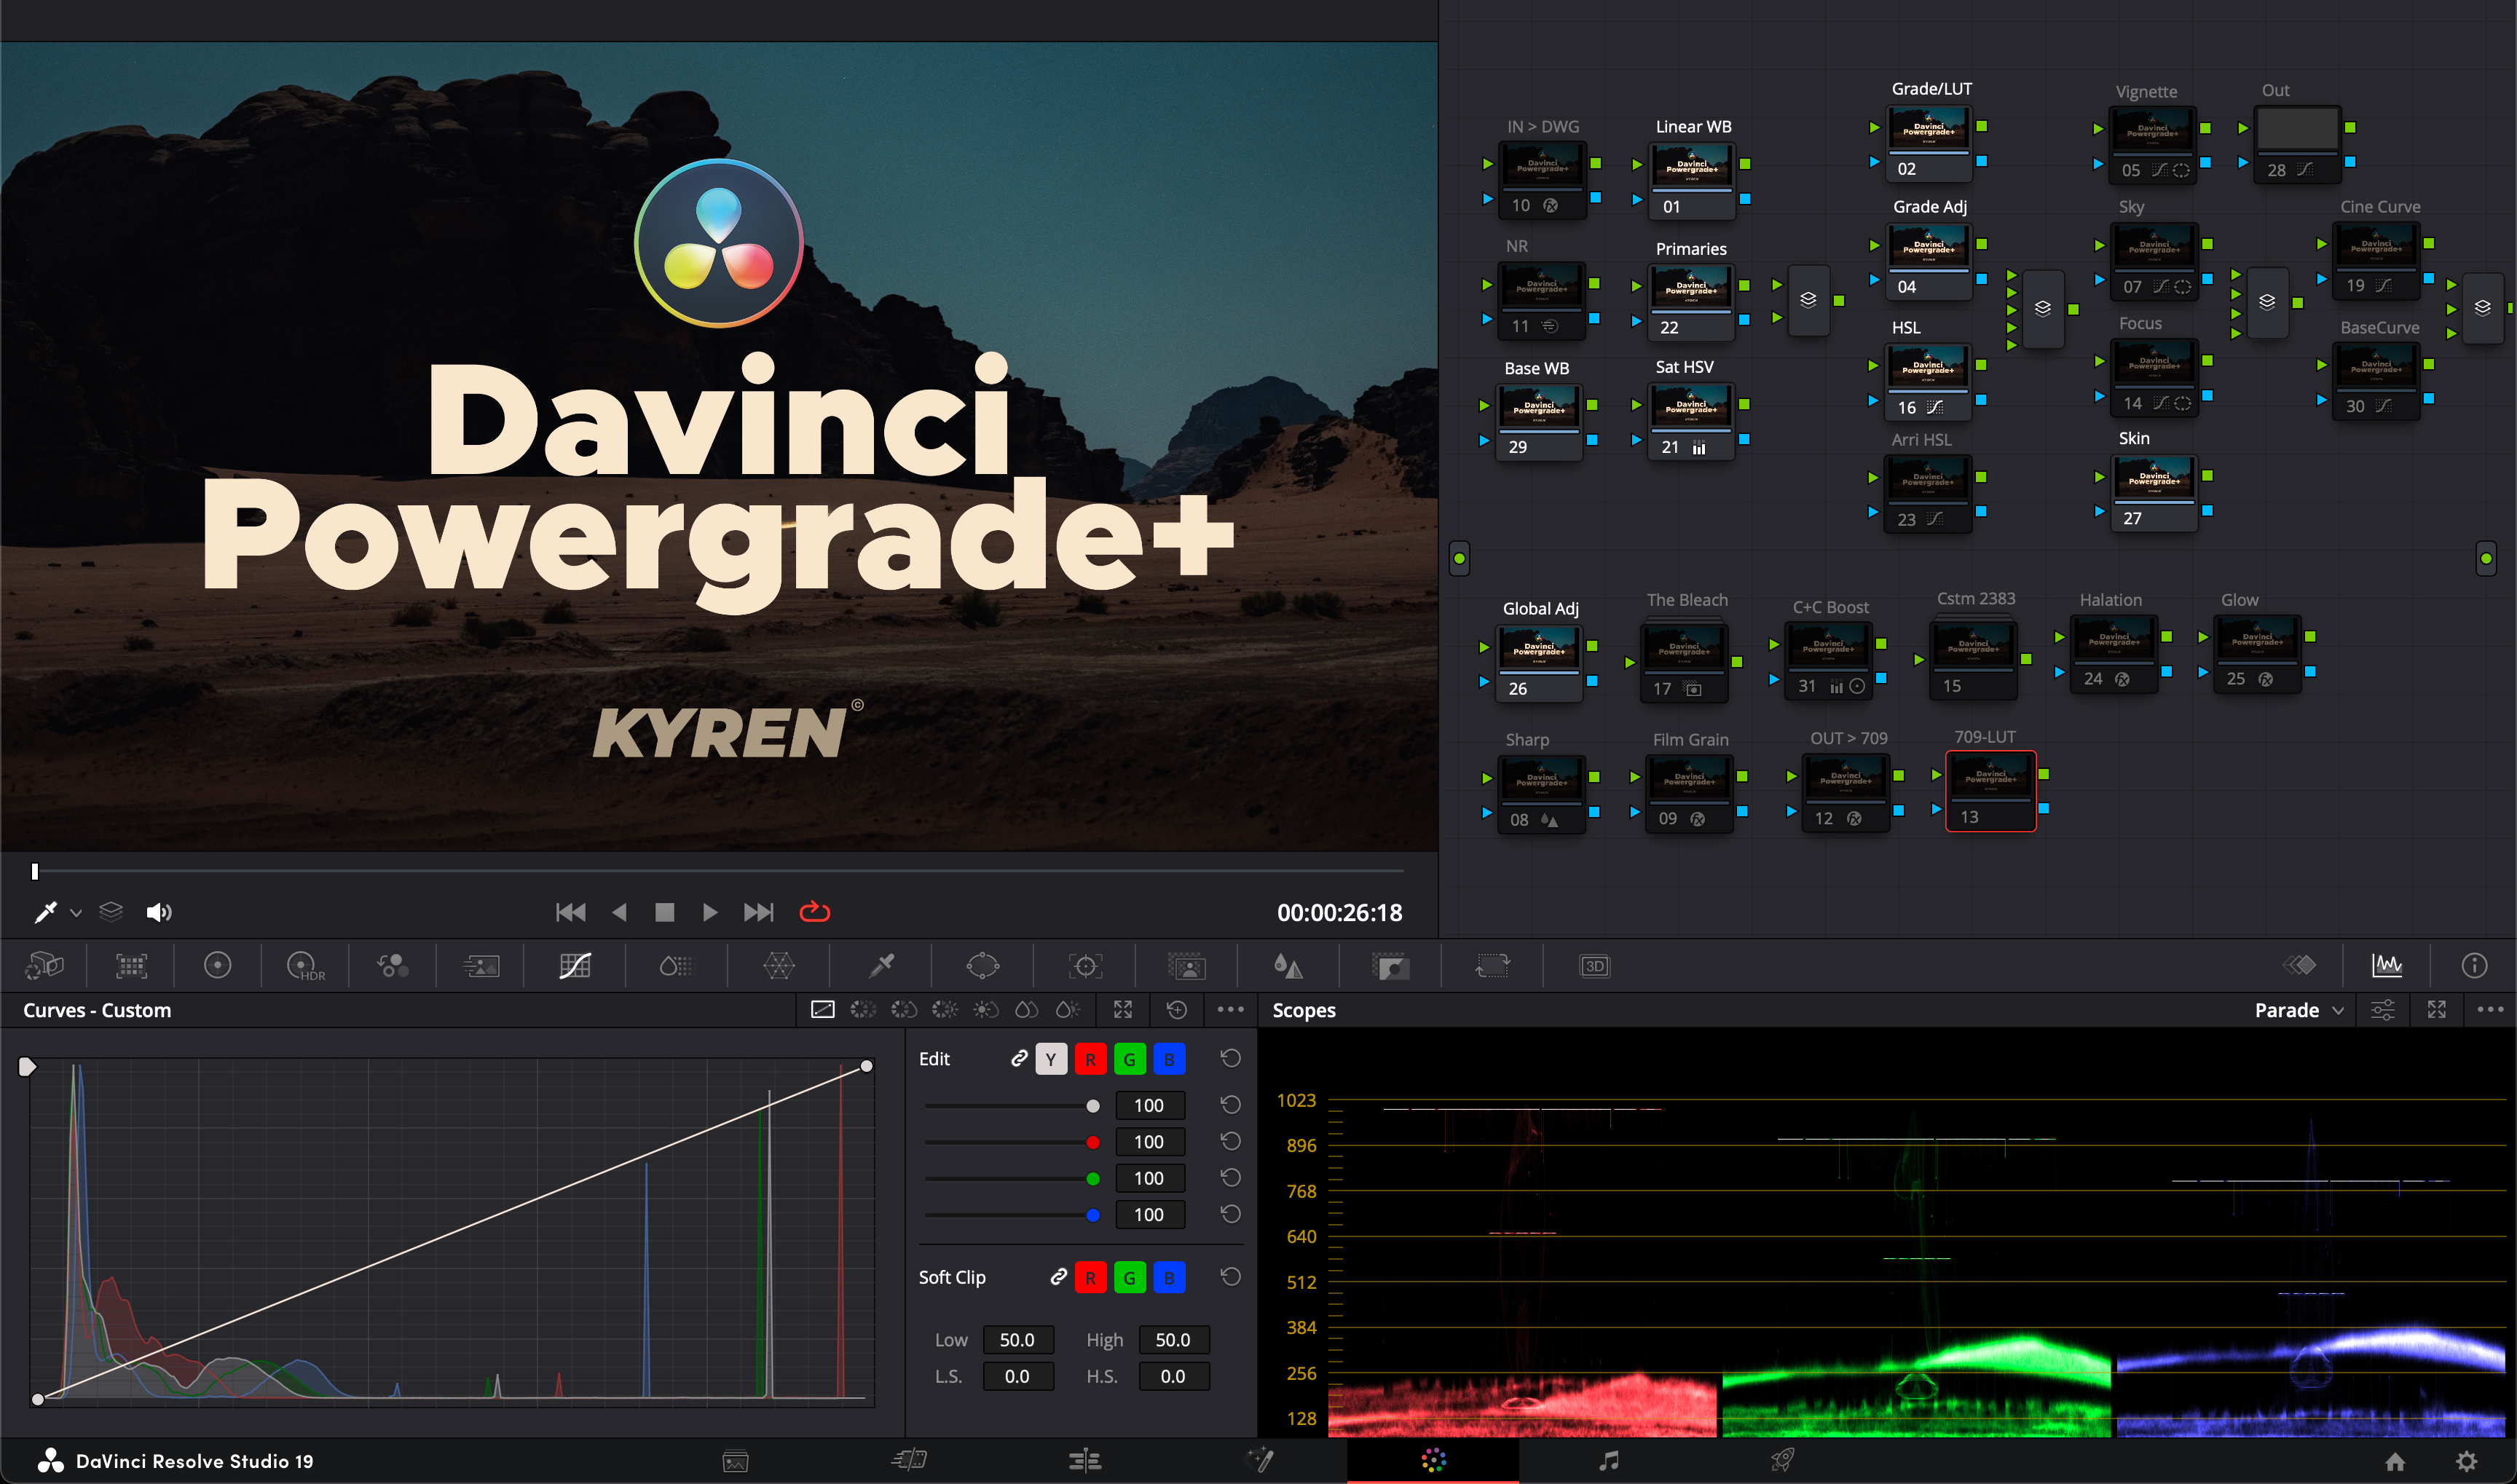Open the clip Information panel
The height and width of the screenshot is (1484, 2517).
point(2474,965)
